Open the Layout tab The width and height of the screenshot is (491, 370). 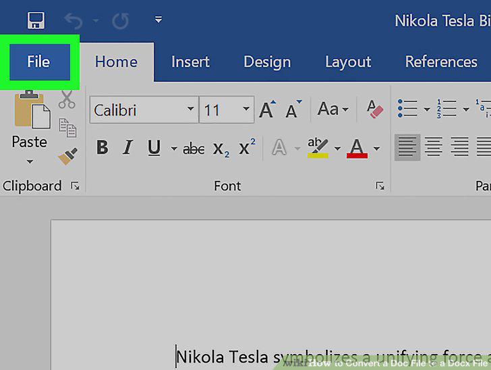[x=348, y=62]
